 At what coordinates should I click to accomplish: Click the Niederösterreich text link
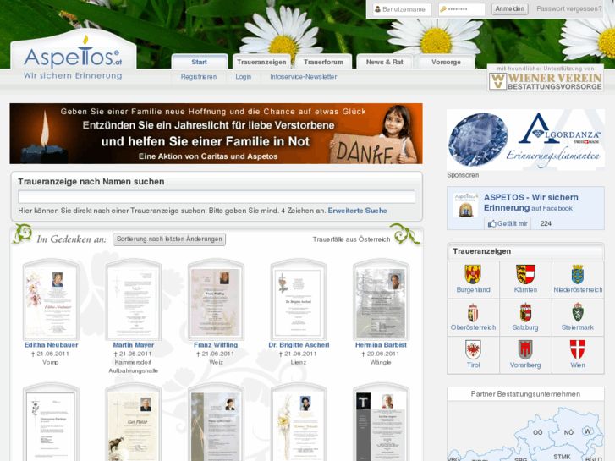578,290
